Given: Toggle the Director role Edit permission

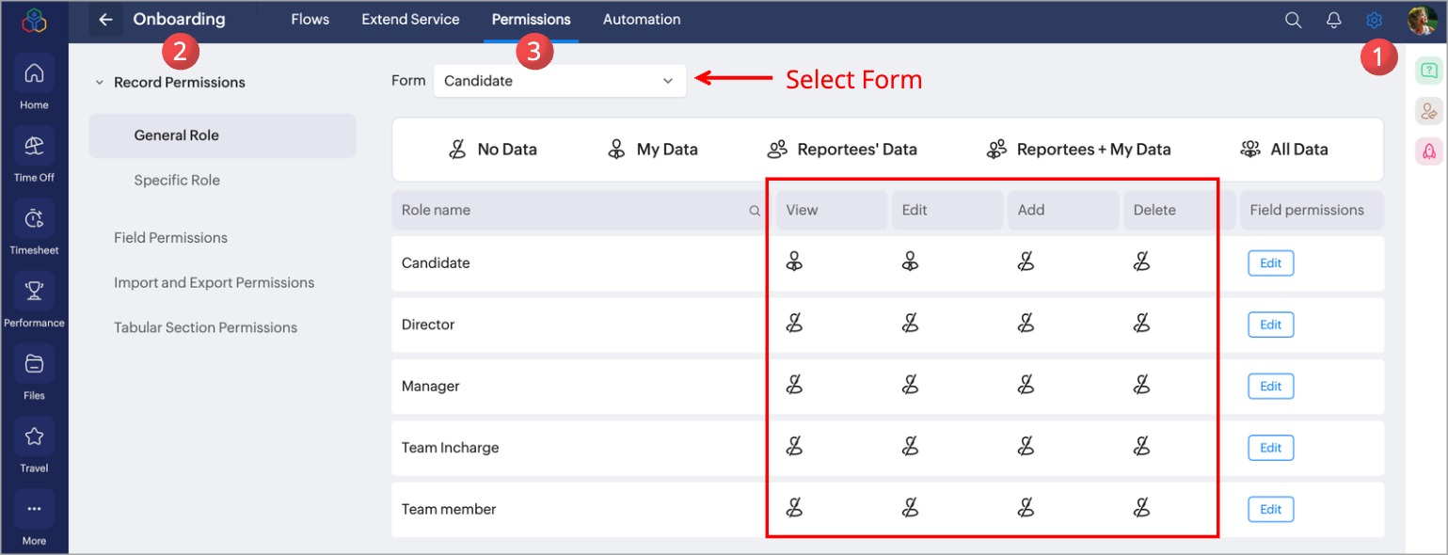Looking at the screenshot, I should coord(910,325).
